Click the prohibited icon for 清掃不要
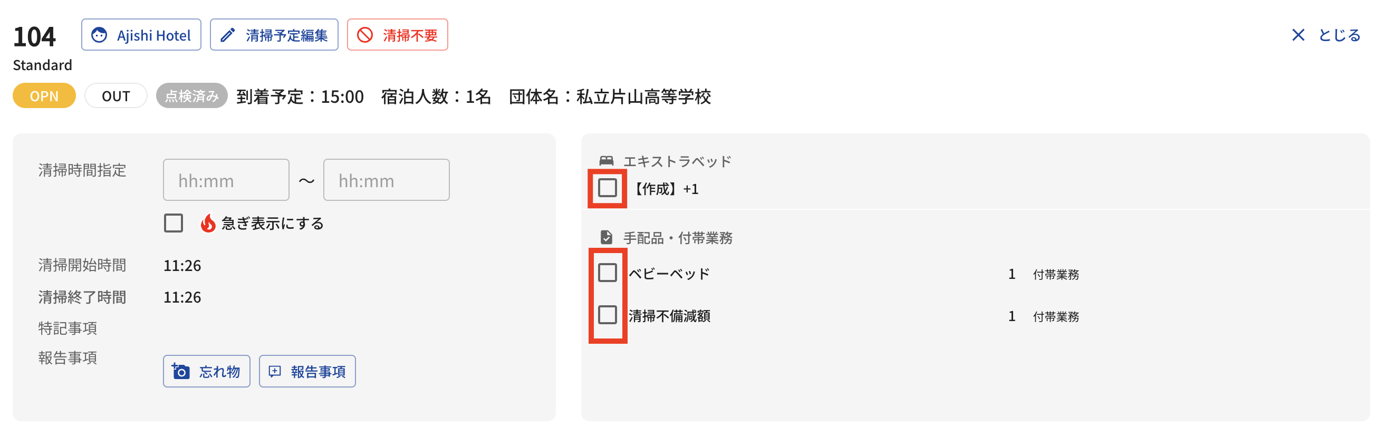 pos(365,35)
